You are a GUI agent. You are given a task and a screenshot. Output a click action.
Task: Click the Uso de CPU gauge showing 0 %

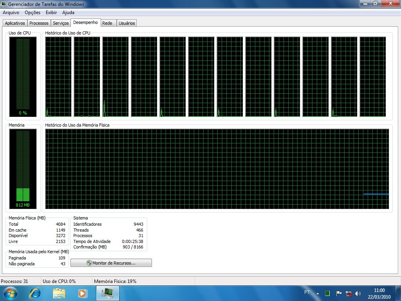23,77
